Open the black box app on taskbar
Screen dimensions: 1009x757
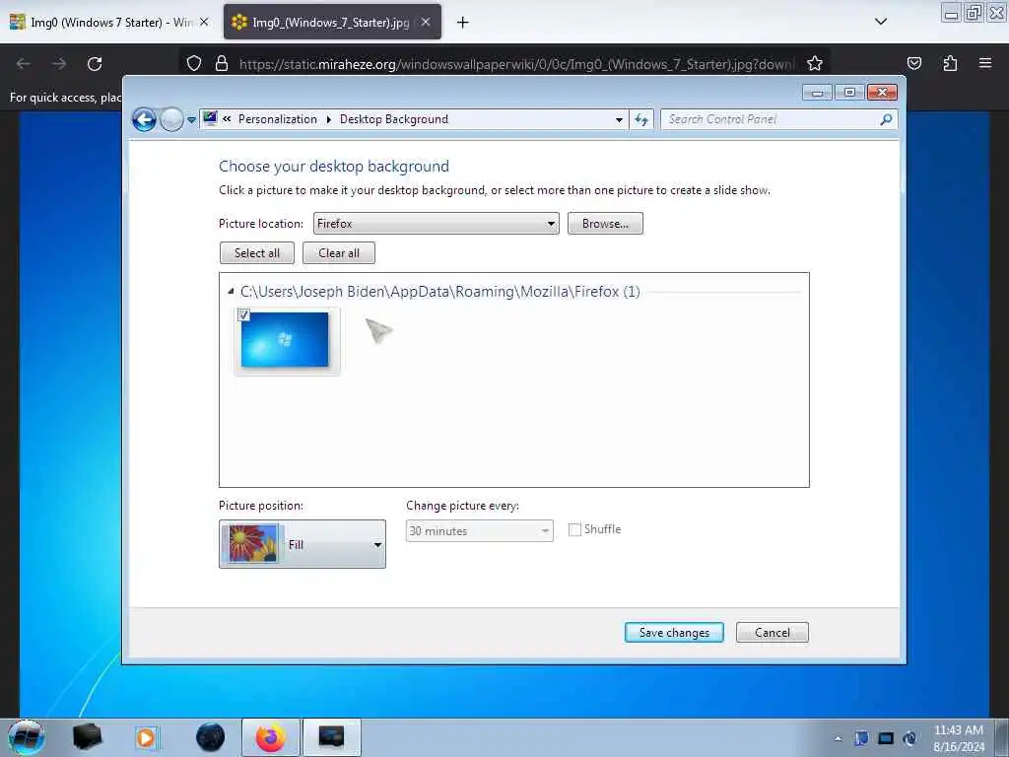click(87, 737)
